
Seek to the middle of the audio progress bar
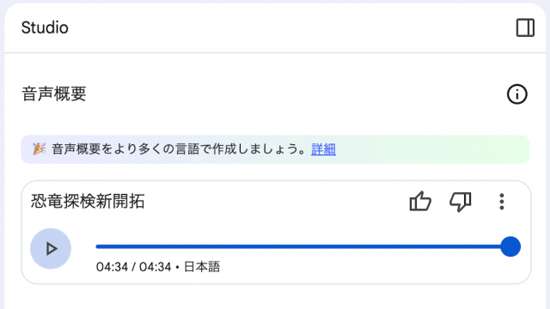coord(303,246)
